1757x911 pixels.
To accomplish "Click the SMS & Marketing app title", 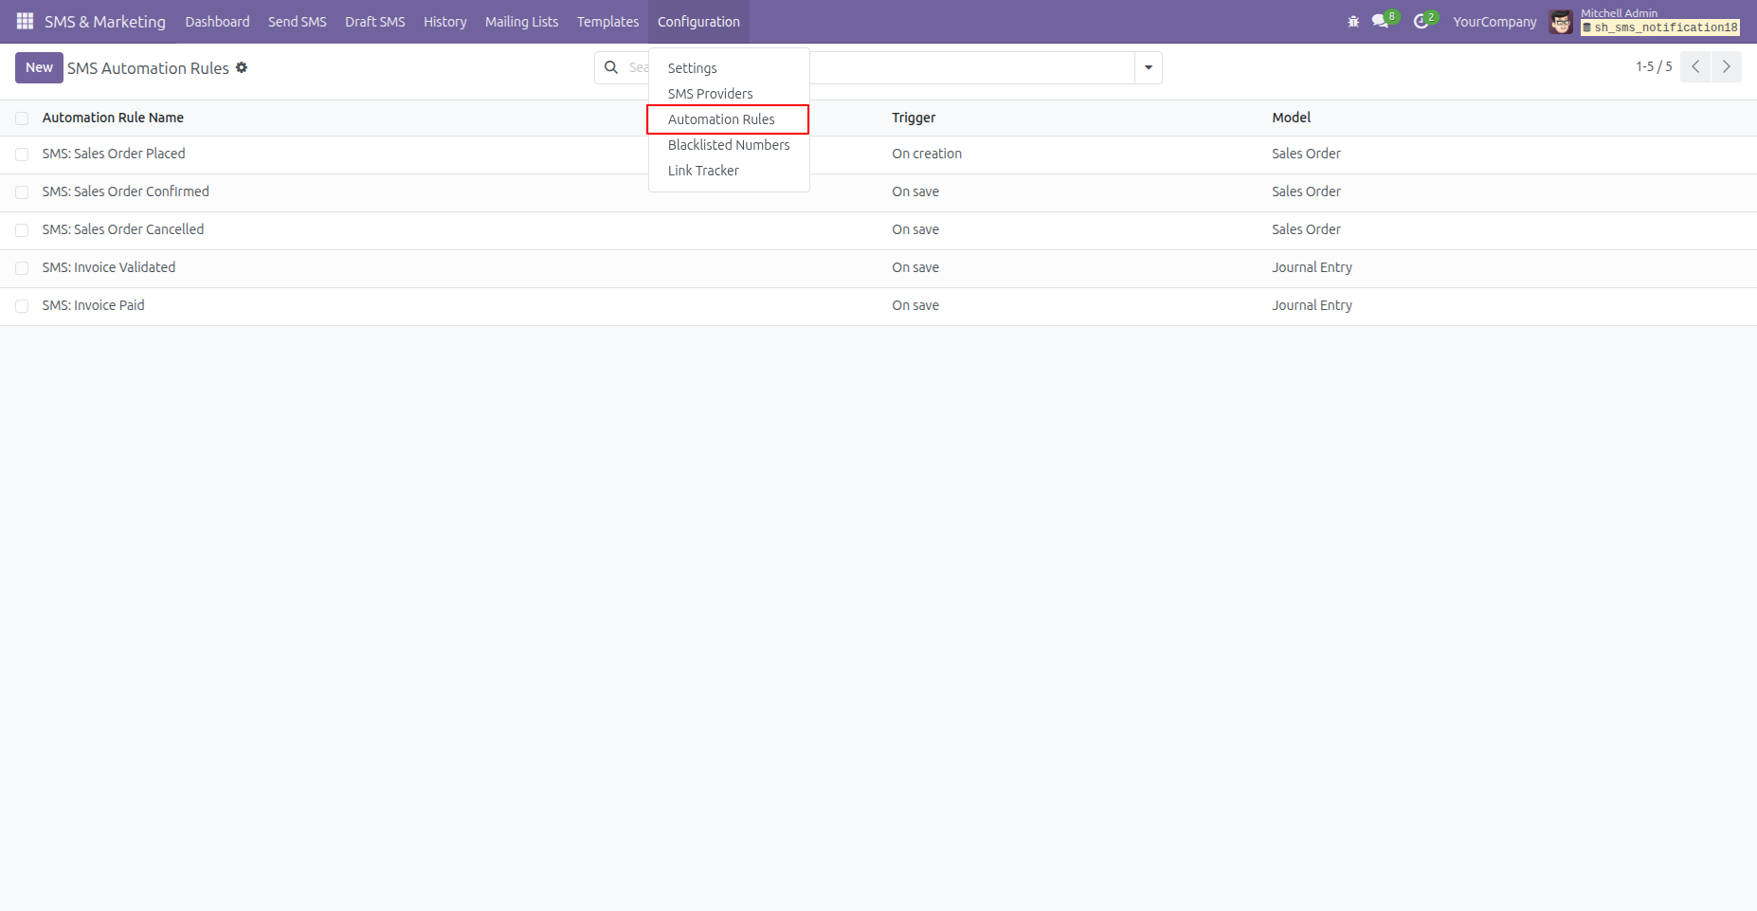I will point(105,22).
